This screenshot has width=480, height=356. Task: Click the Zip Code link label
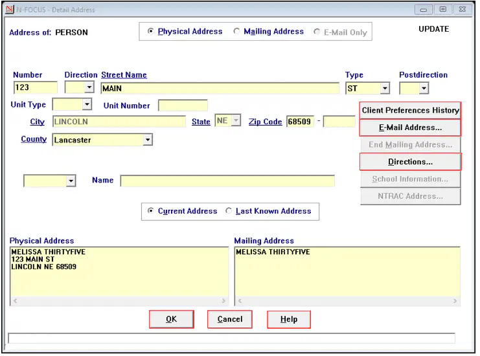[x=265, y=122]
